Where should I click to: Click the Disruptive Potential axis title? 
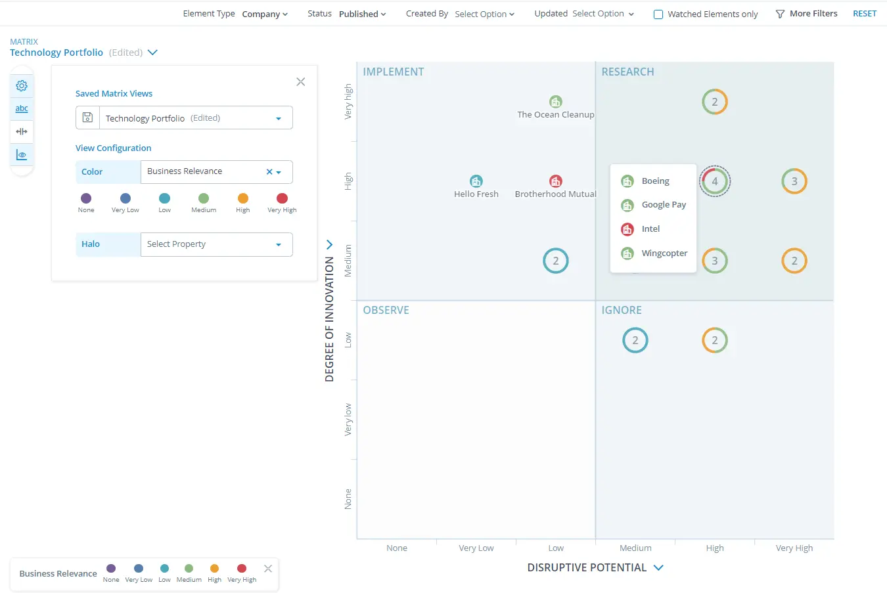point(587,568)
